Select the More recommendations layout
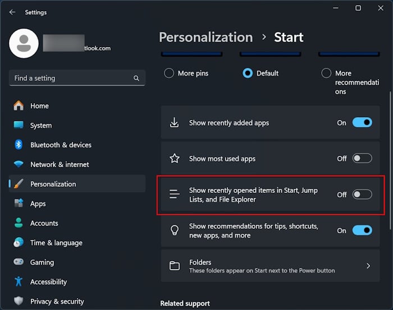This screenshot has height=310, width=393. point(326,73)
